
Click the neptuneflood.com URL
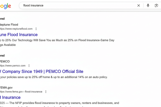(16, 29)
